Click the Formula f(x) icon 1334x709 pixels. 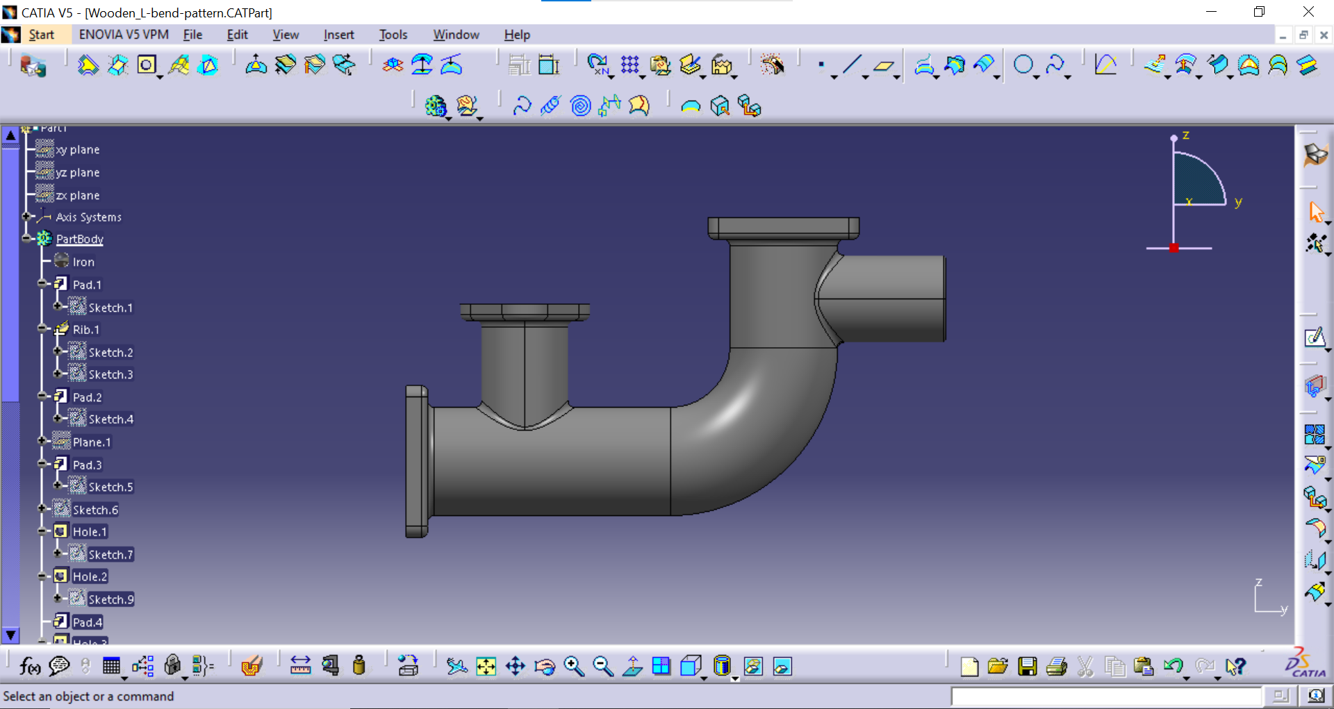30,667
